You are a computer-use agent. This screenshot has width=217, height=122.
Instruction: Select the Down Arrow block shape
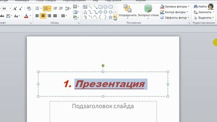point(105,12)
